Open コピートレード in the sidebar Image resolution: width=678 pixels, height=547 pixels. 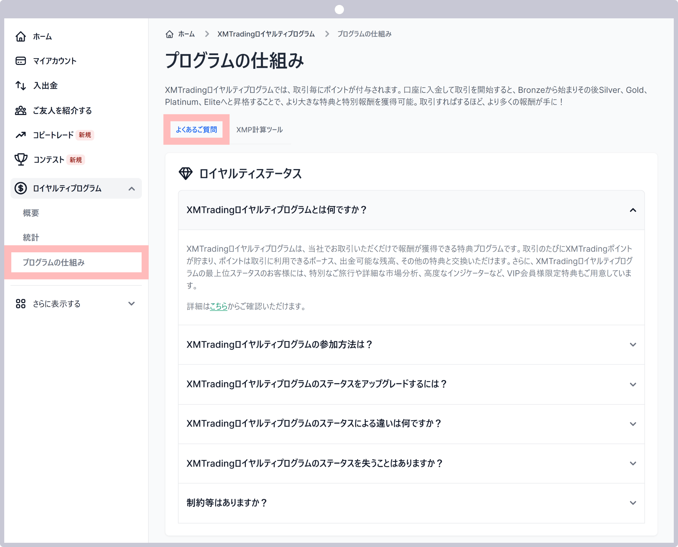pyautogui.click(x=53, y=135)
